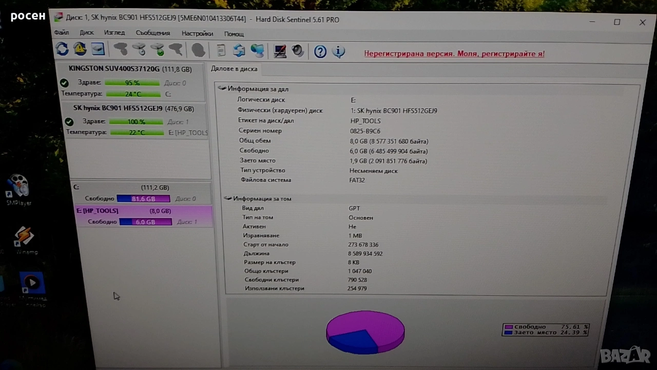Click the globe with monitor toolbar icon
Image resolution: width=657 pixels, height=370 pixels.
tap(257, 50)
